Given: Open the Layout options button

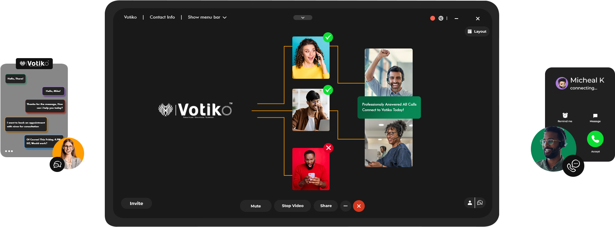Looking at the screenshot, I should pyautogui.click(x=477, y=32).
